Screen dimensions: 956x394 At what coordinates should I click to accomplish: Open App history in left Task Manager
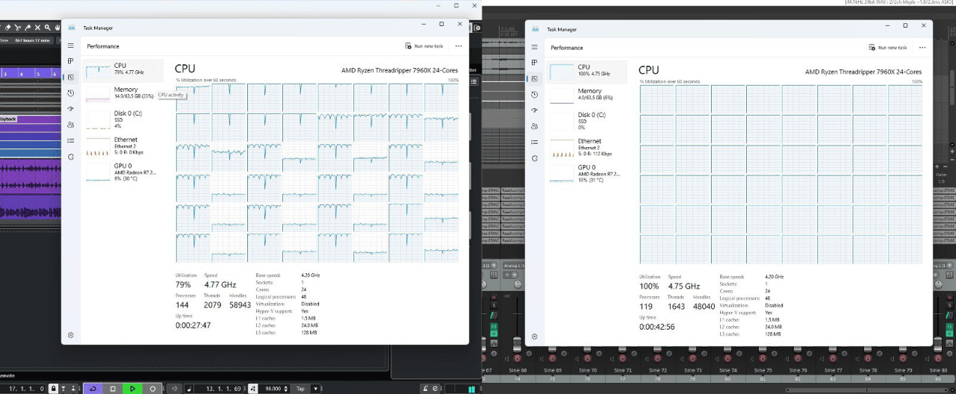(x=71, y=93)
